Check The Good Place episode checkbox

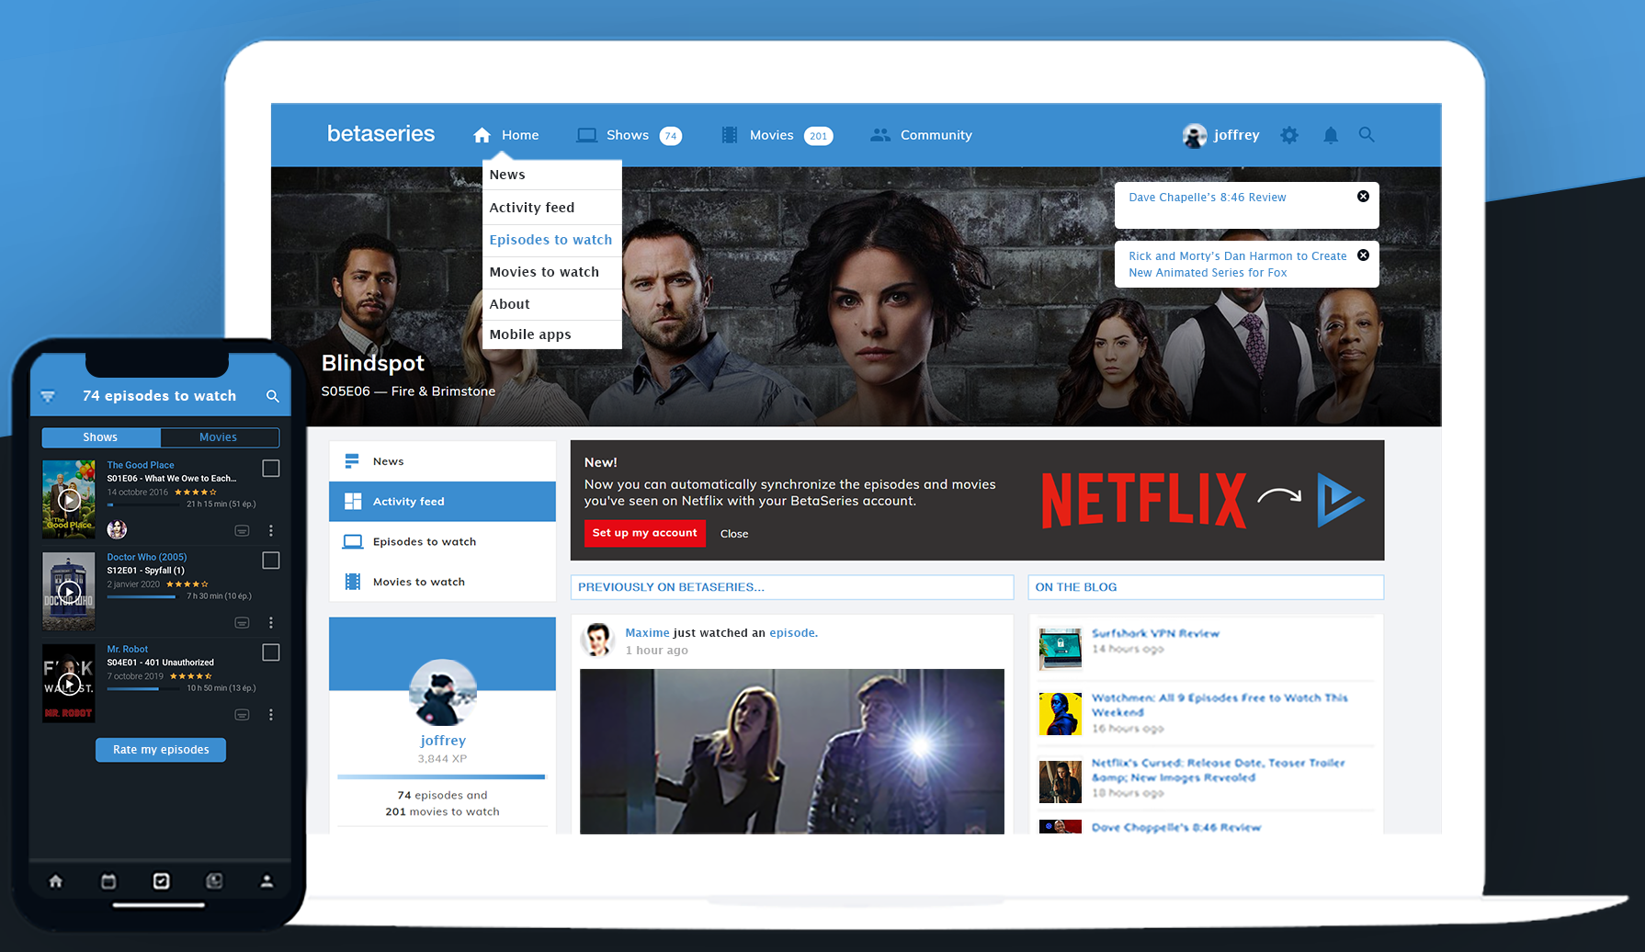[271, 469]
